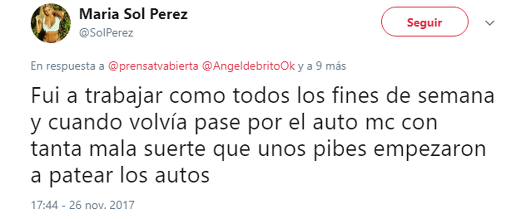Click the display name Maria Sol Perez
Viewport: 526px width, 219px height.
tap(133, 14)
